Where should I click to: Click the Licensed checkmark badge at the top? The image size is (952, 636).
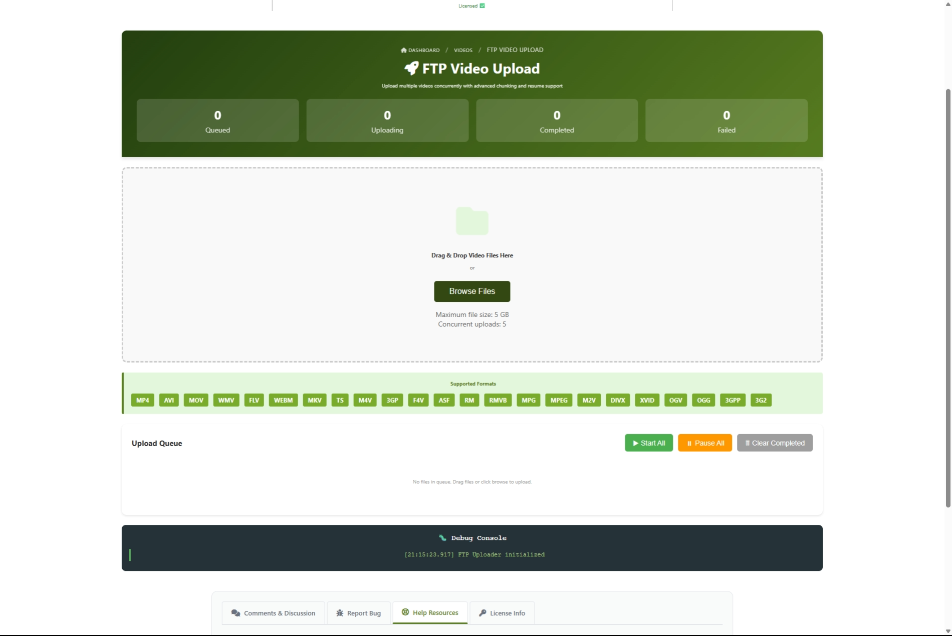pos(482,6)
